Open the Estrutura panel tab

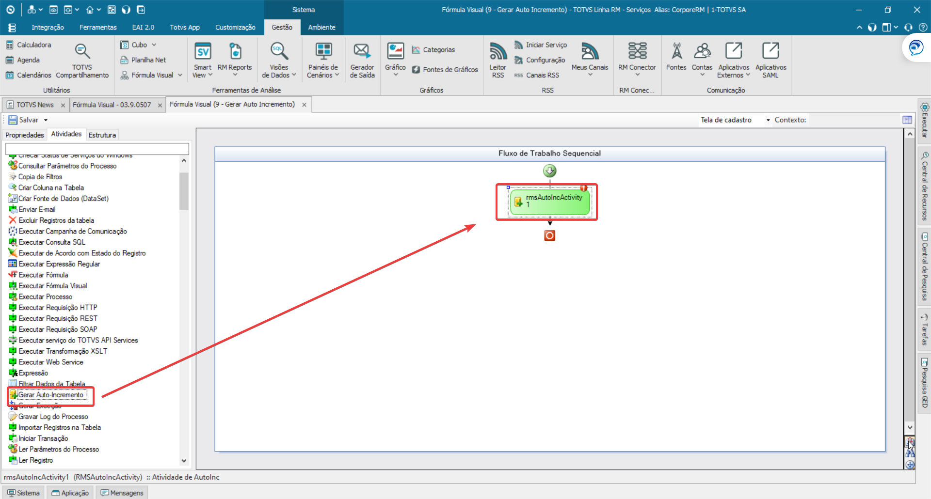pyautogui.click(x=102, y=135)
